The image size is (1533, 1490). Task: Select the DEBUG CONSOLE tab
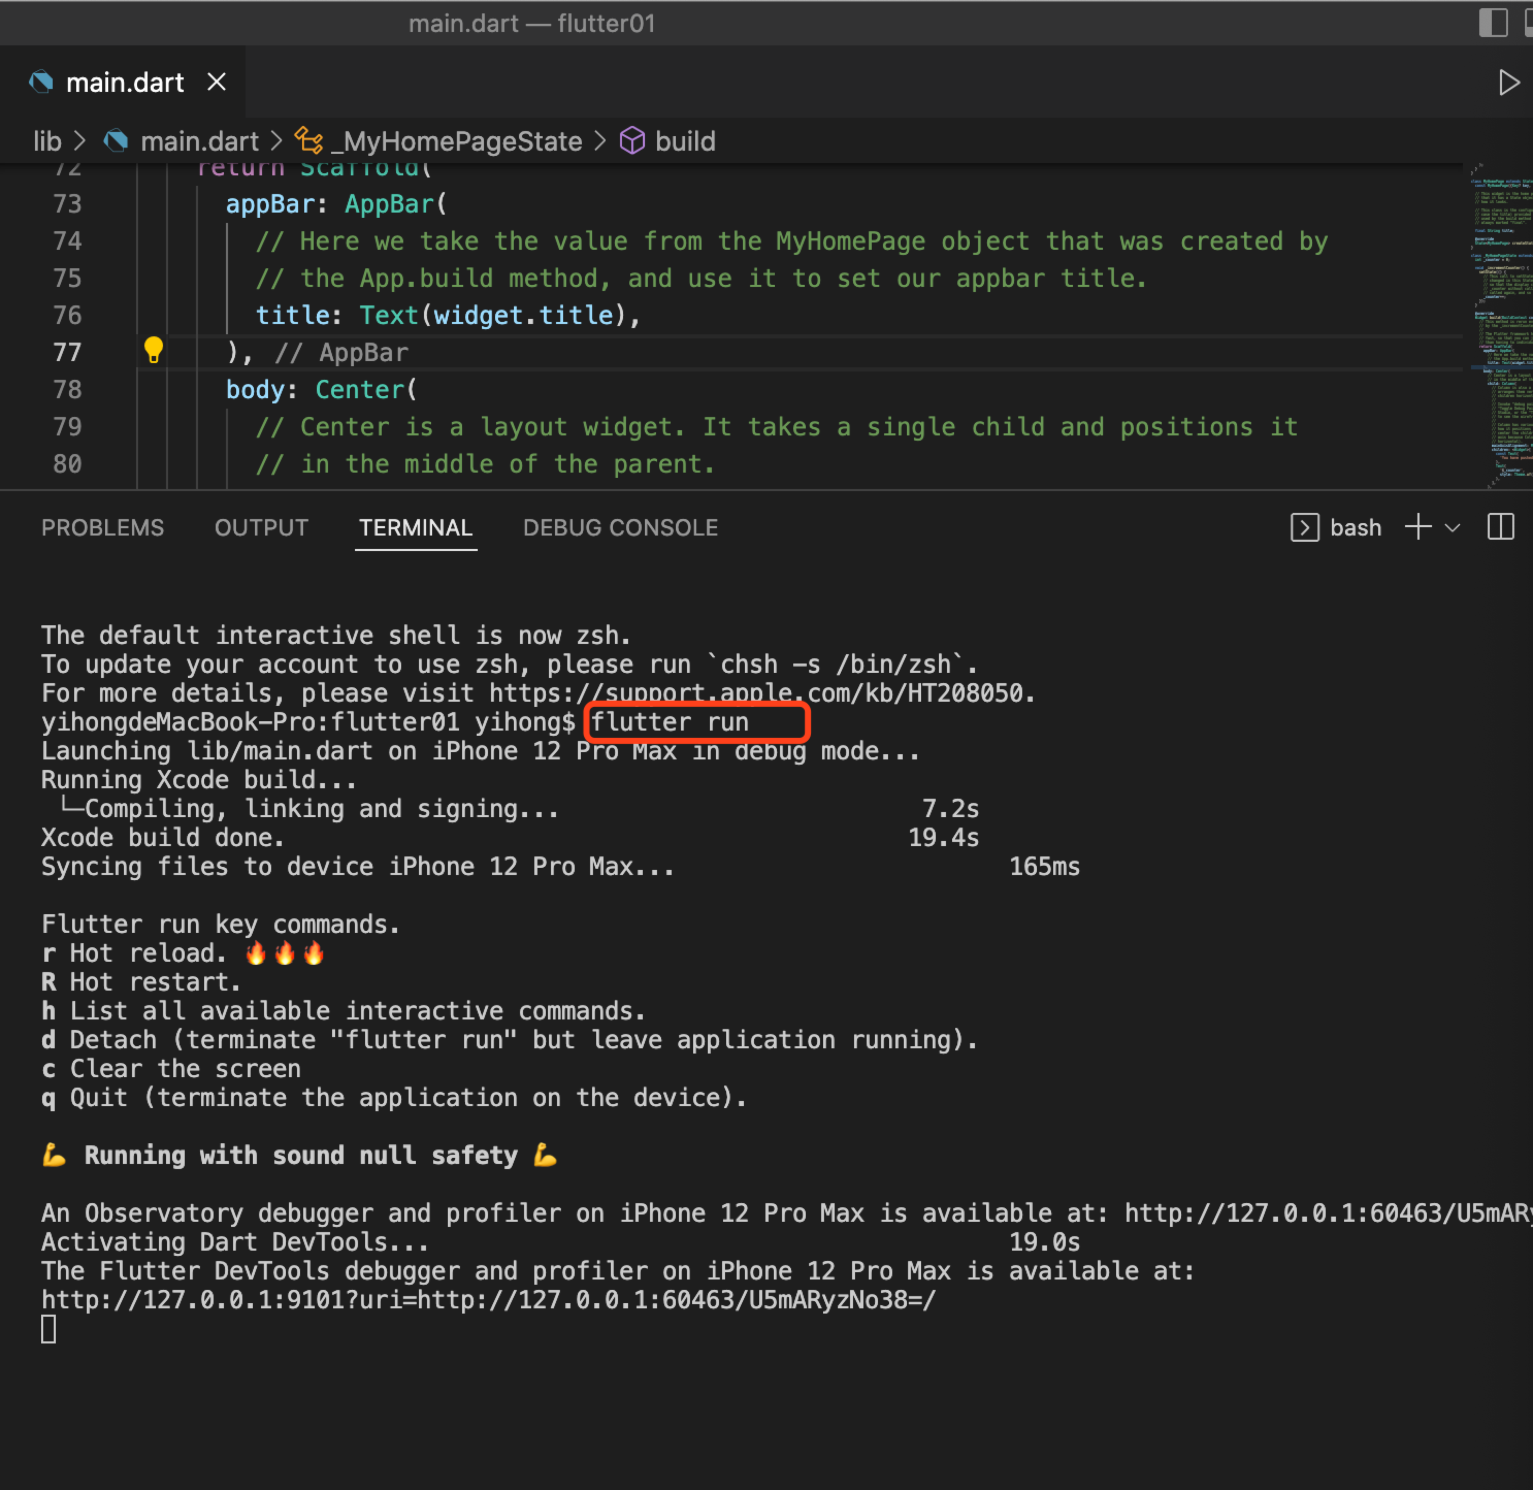pos(620,527)
